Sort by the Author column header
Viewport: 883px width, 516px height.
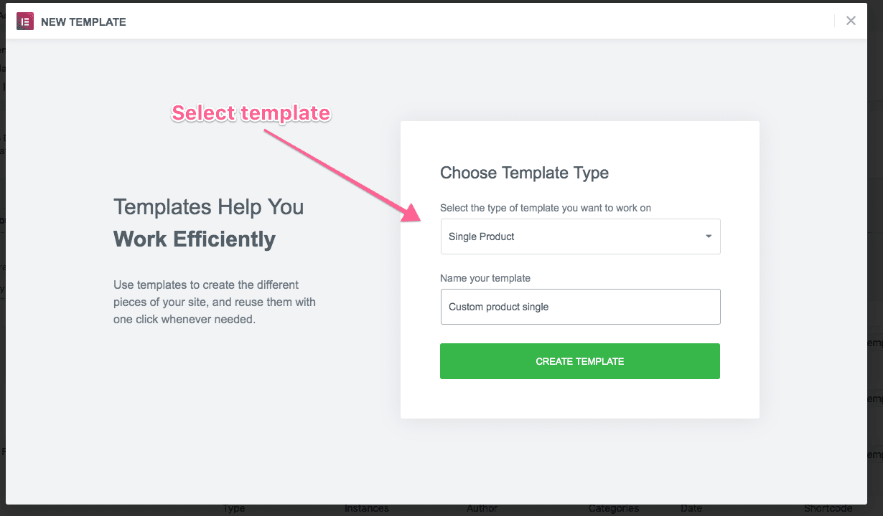482,509
